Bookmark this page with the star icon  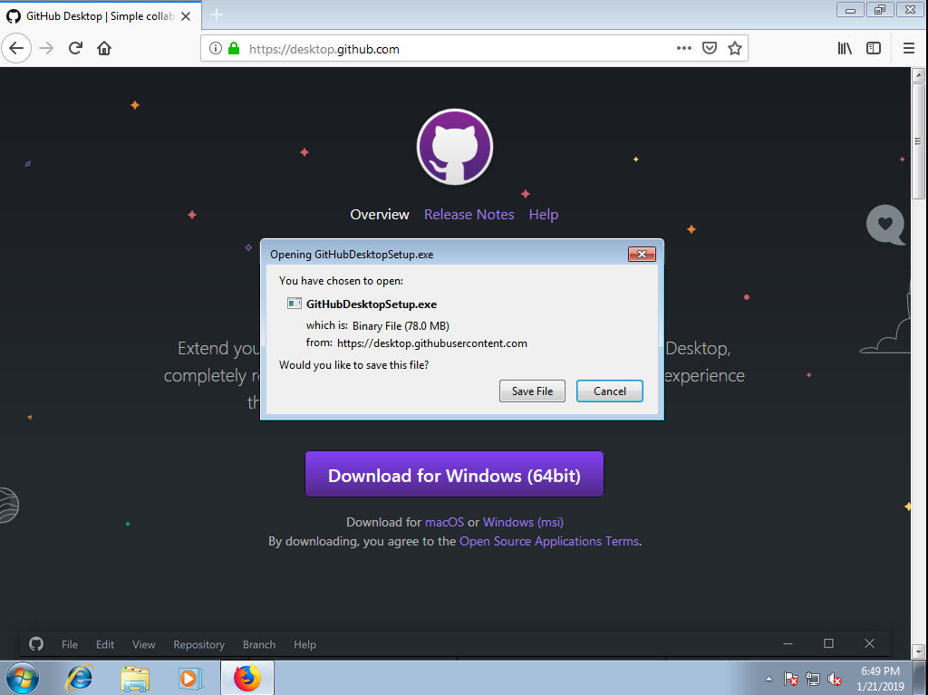click(x=734, y=49)
